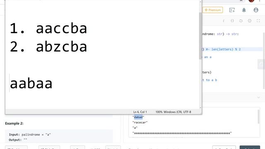The height and width of the screenshot is (149, 265).
Task: Click the 'Example 2:' heading
Action: 14,123
